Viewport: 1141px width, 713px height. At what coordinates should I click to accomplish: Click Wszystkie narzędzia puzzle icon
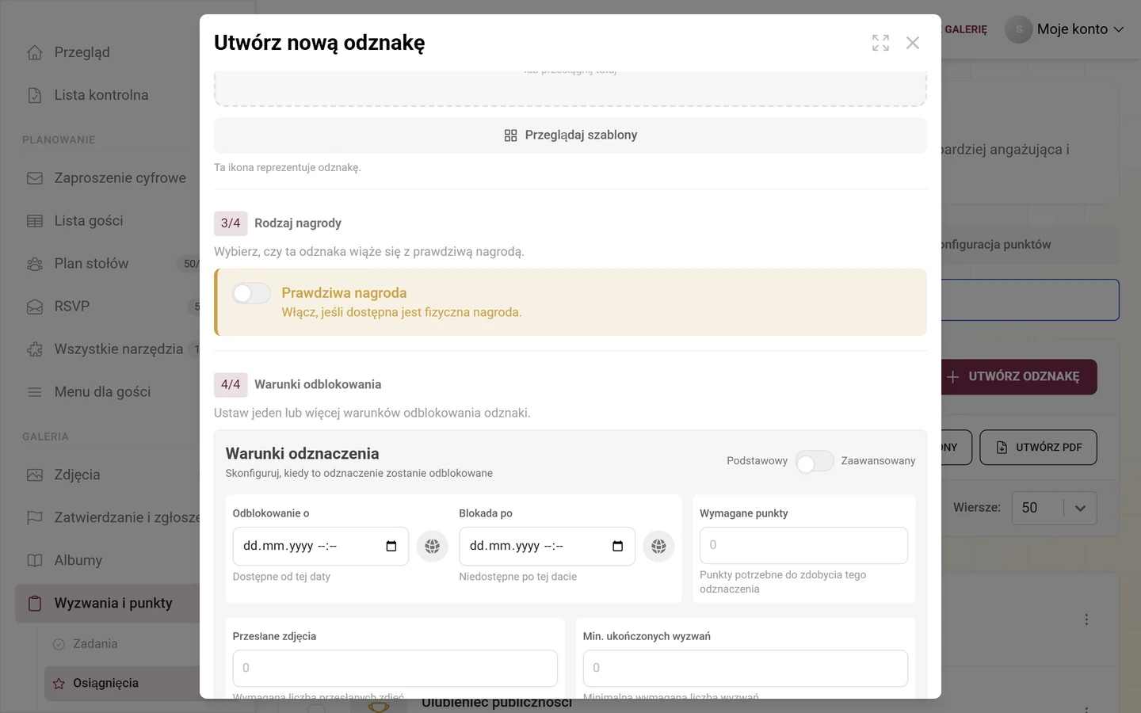tap(35, 349)
